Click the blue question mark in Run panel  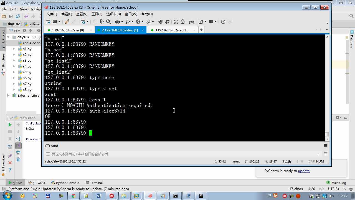[10, 170]
